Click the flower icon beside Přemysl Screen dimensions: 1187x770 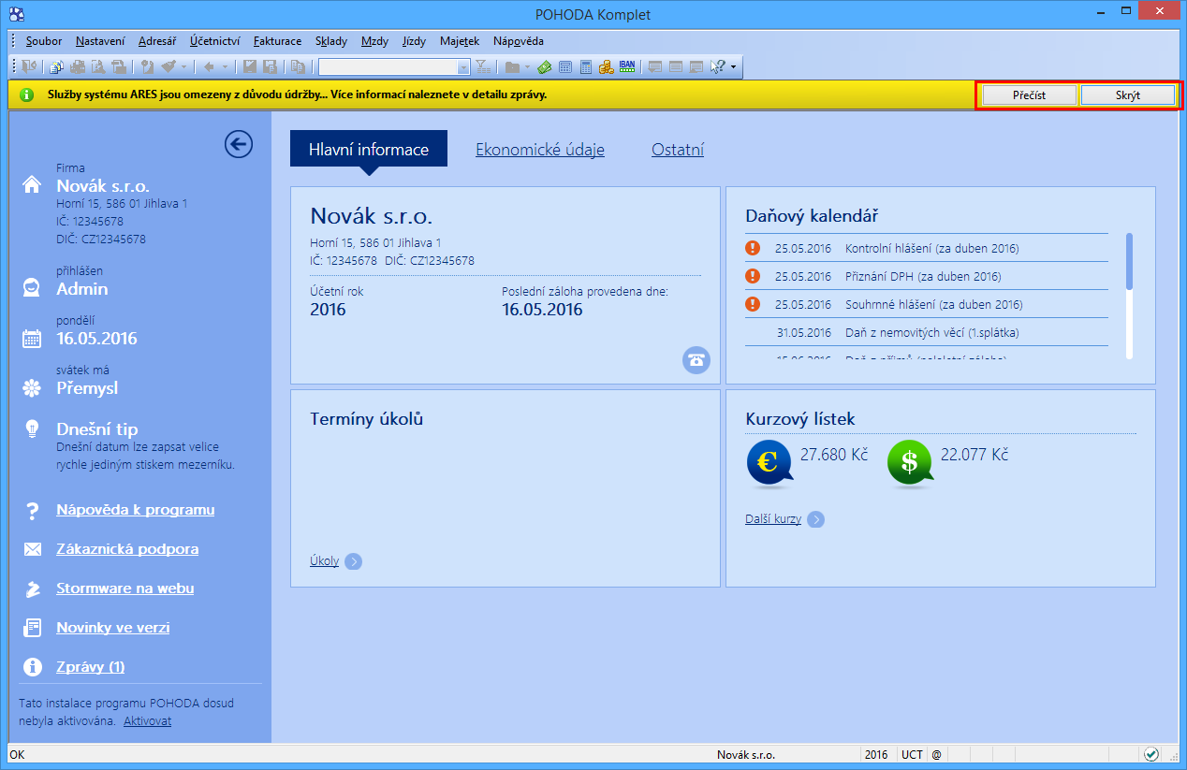point(32,387)
